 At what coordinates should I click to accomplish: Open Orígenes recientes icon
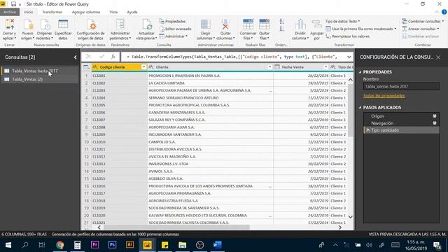click(x=44, y=24)
